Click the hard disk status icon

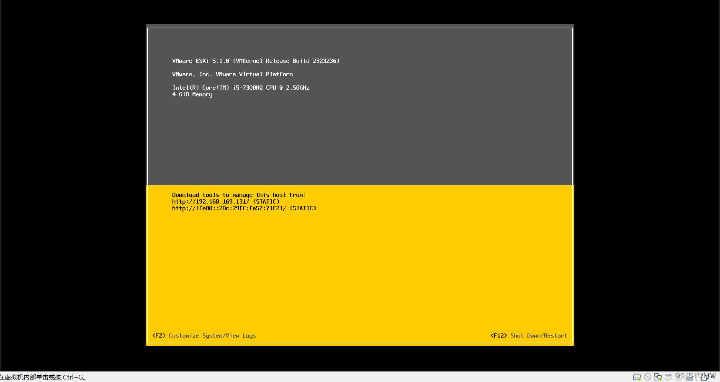coord(637,377)
